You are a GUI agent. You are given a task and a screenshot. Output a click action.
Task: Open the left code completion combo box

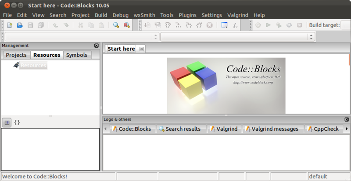[x=82, y=37]
